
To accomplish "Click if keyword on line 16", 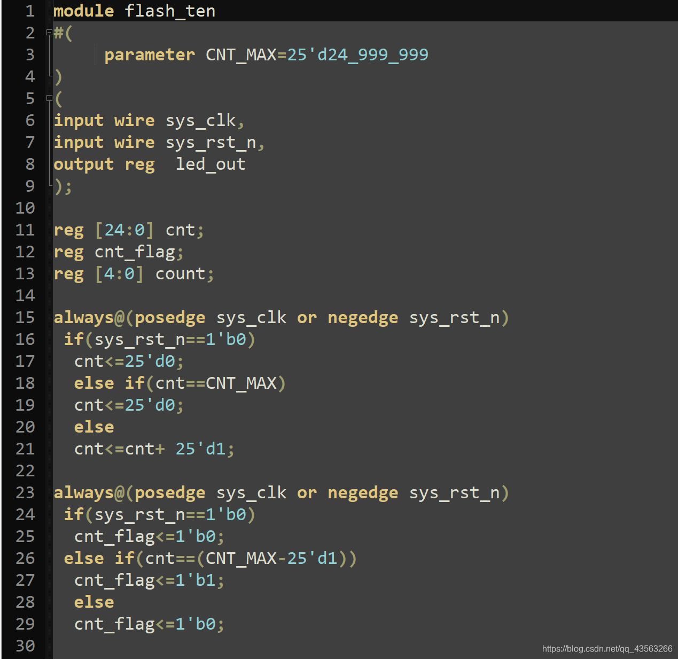I will click(74, 340).
